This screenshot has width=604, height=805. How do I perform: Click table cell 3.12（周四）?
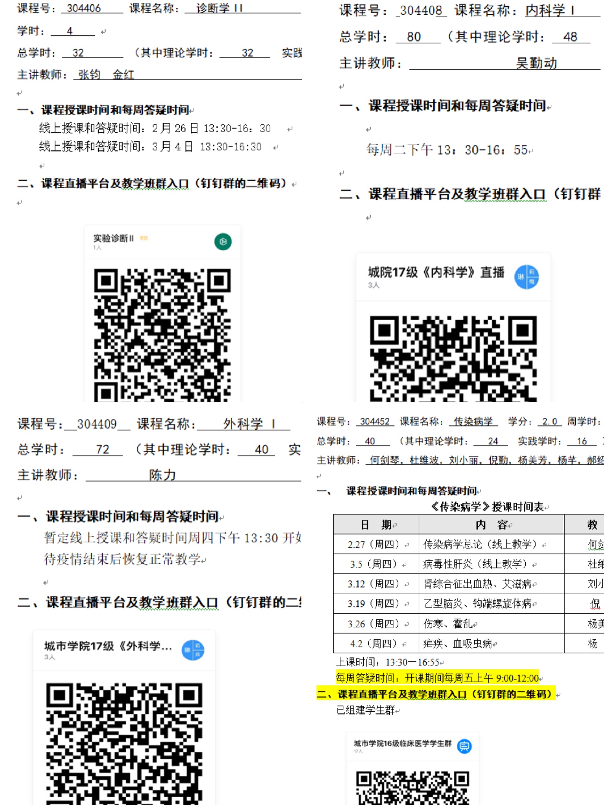(376, 583)
